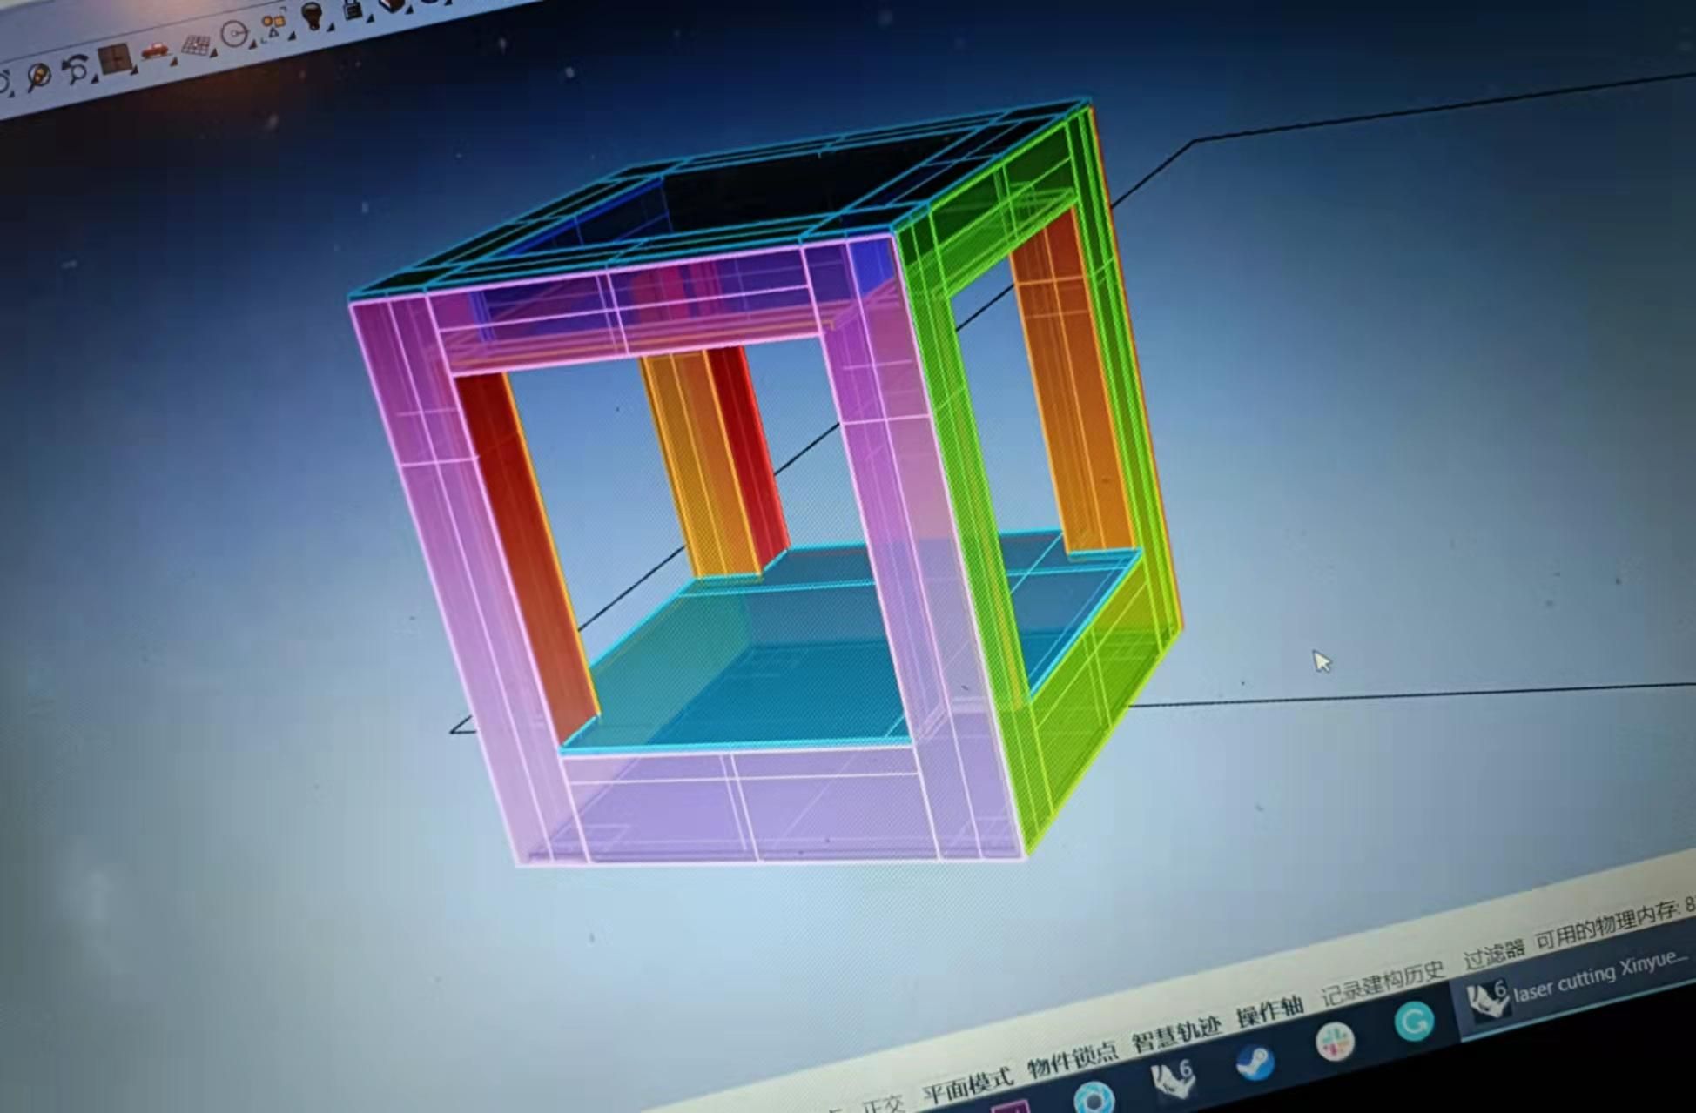Select the four viewports layout icon

[x=114, y=59]
